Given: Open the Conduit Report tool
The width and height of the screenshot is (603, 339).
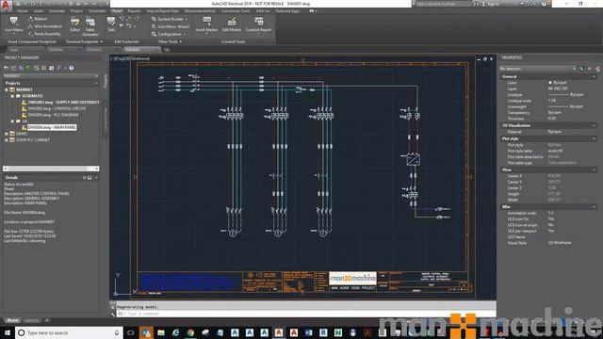Looking at the screenshot, I should [x=258, y=24].
